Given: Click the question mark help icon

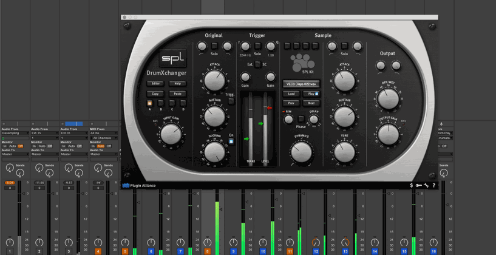Looking at the screenshot, I should (434, 185).
